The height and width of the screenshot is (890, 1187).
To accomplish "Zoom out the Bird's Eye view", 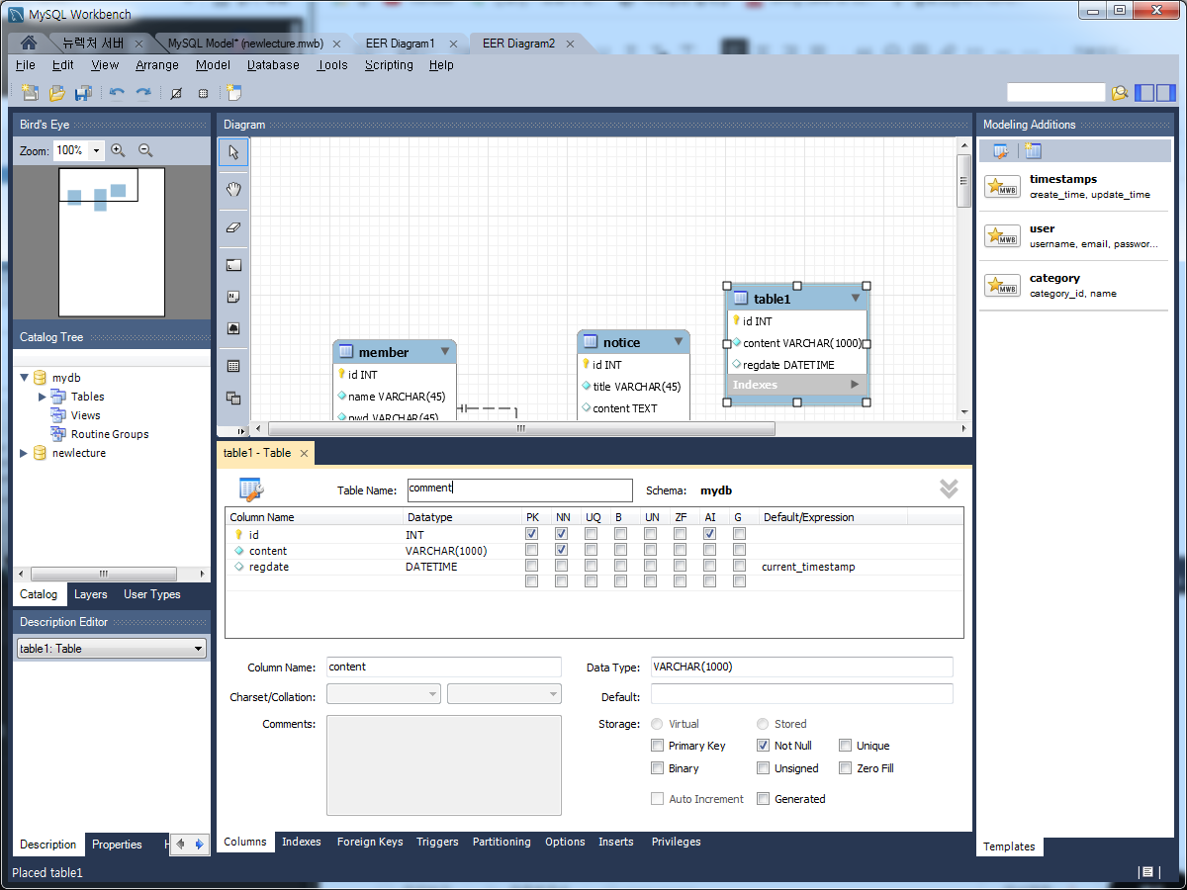I will pyautogui.click(x=145, y=150).
